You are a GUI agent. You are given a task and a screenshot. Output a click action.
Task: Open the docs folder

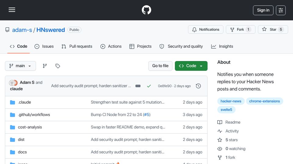22,152
